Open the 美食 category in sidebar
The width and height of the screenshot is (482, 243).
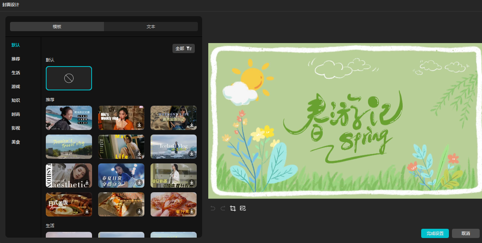tap(16, 142)
